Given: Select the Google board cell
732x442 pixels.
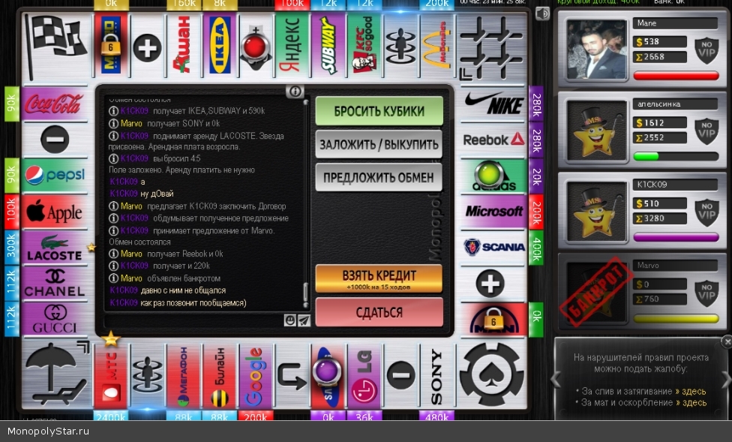Looking at the screenshot, I should coord(256,377).
